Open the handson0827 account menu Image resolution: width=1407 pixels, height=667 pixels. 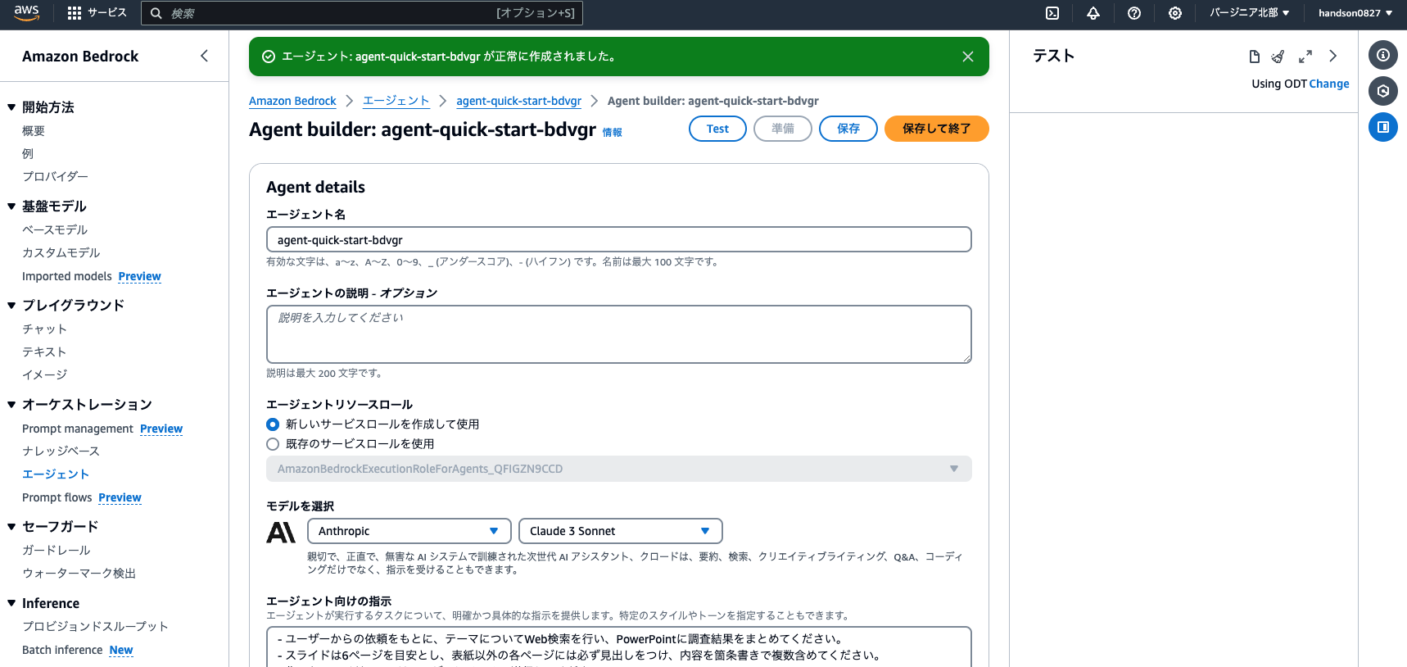tap(1355, 13)
